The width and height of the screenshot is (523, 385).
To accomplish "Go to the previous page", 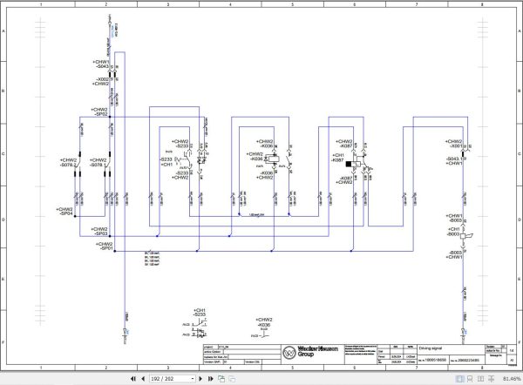I will click(x=143, y=379).
